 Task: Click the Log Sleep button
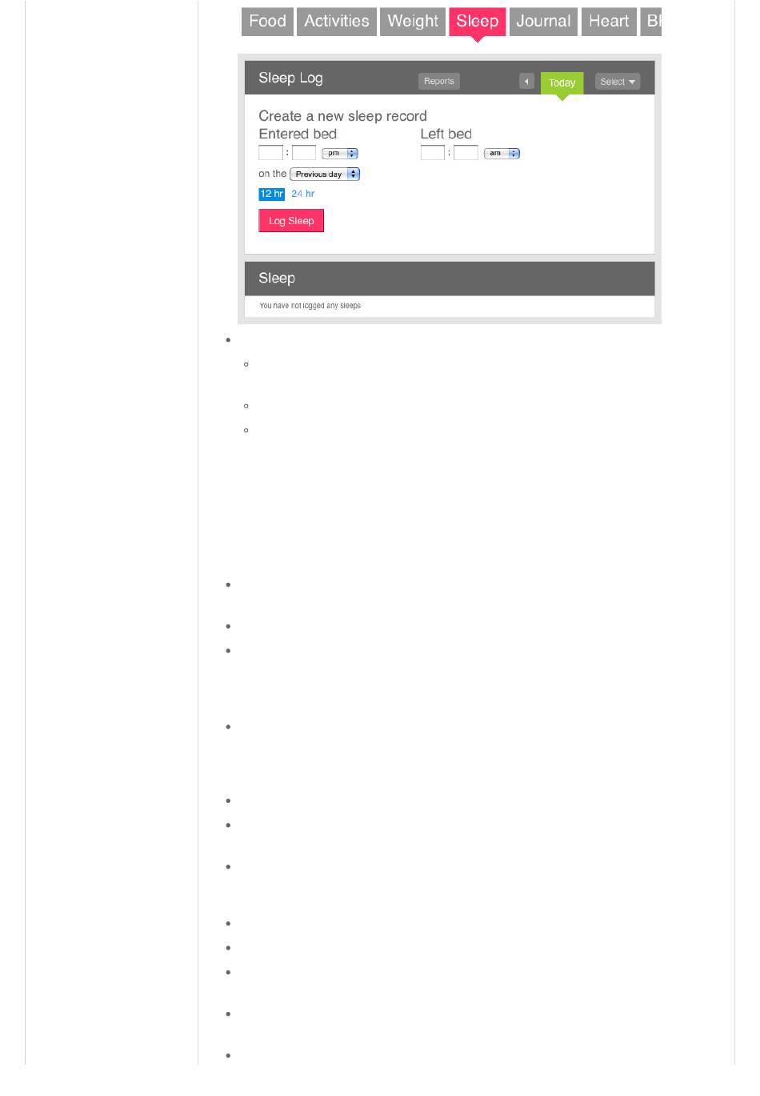pyautogui.click(x=291, y=221)
